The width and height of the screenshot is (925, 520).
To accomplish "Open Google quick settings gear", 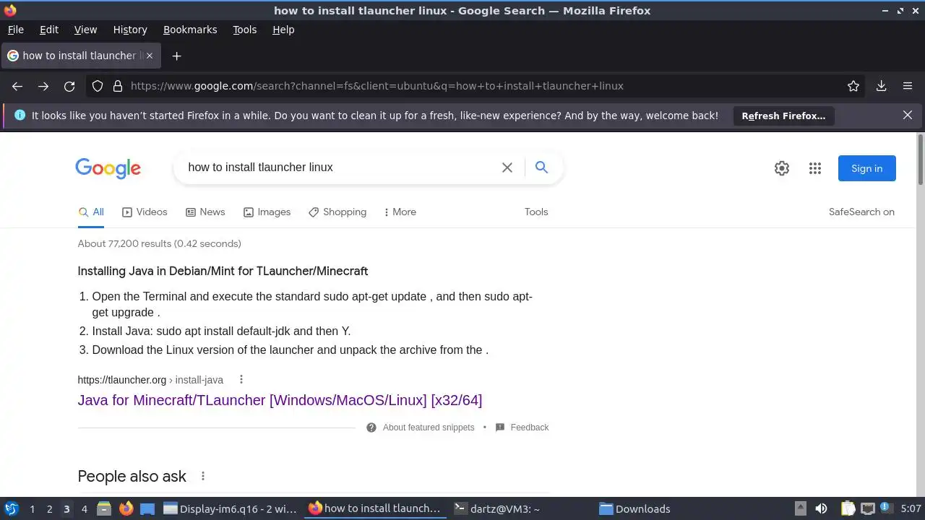I will click(x=782, y=168).
